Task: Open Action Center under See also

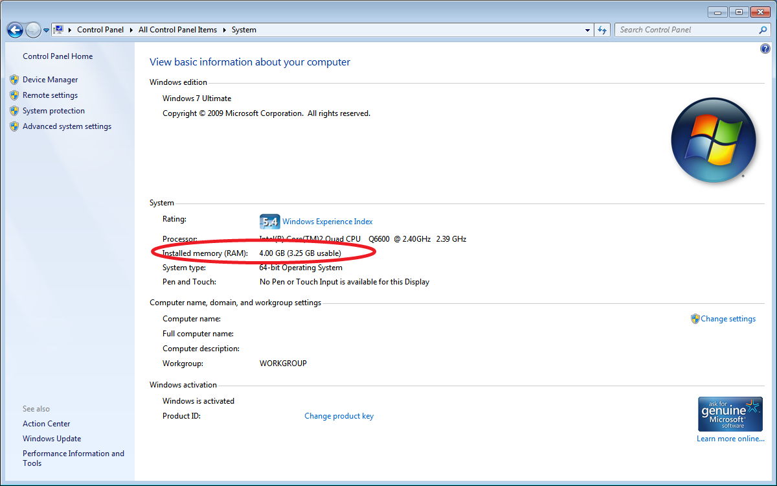Action: (47, 424)
